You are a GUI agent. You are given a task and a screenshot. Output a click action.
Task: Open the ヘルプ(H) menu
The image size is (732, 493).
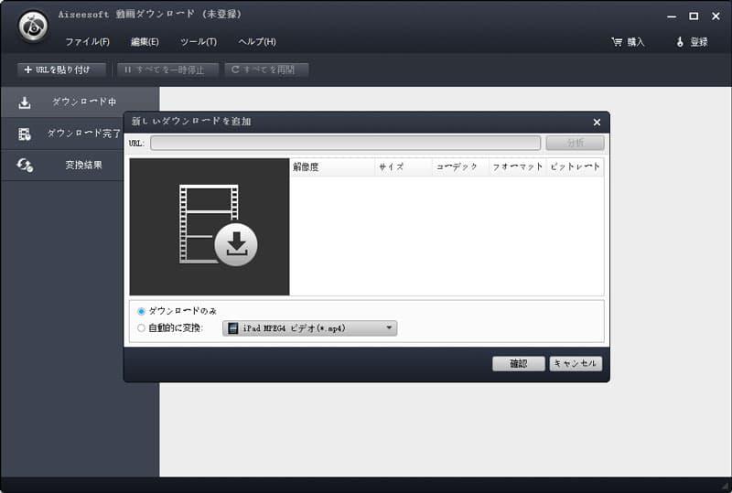coord(257,41)
